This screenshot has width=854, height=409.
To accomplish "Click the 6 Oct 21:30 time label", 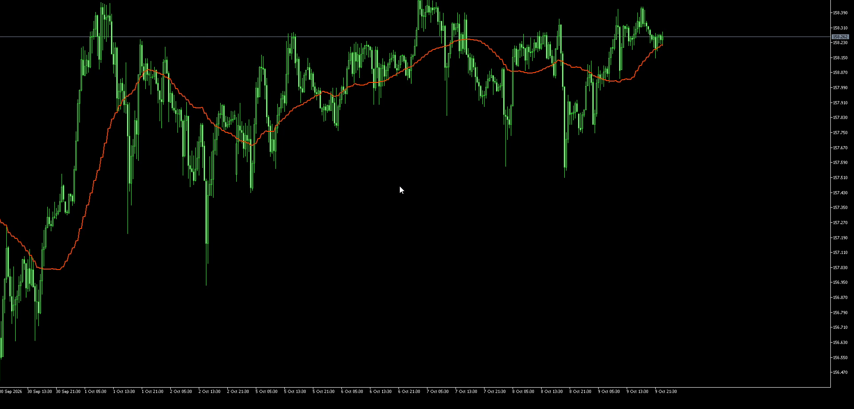I will pos(409,392).
